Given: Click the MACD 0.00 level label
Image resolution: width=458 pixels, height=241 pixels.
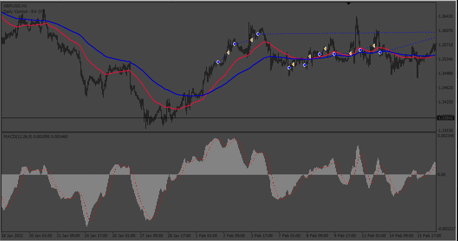Looking at the screenshot, I should [442, 175].
